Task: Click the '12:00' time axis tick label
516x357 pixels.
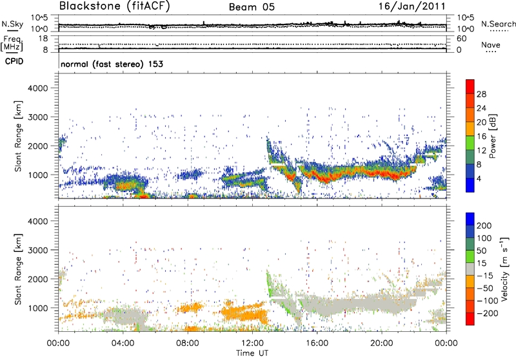Action: tap(252, 343)
